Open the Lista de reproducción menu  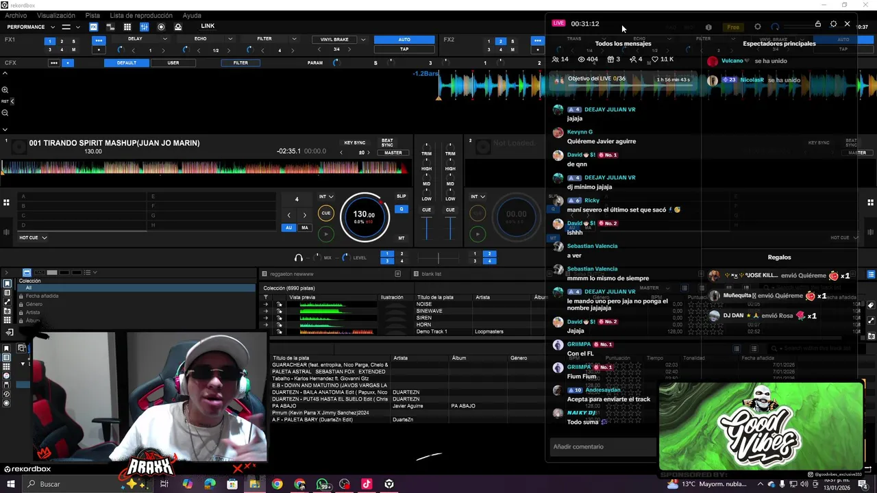click(141, 15)
